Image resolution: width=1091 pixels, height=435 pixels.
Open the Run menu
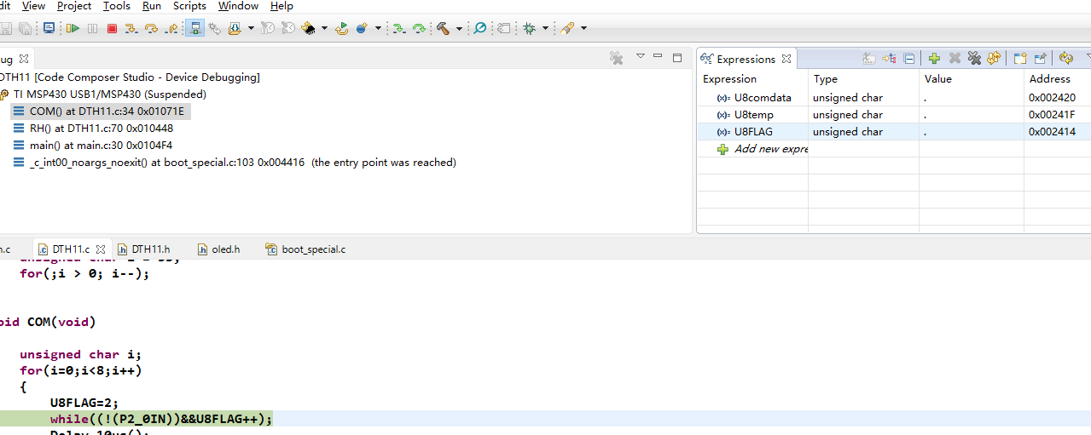(152, 6)
